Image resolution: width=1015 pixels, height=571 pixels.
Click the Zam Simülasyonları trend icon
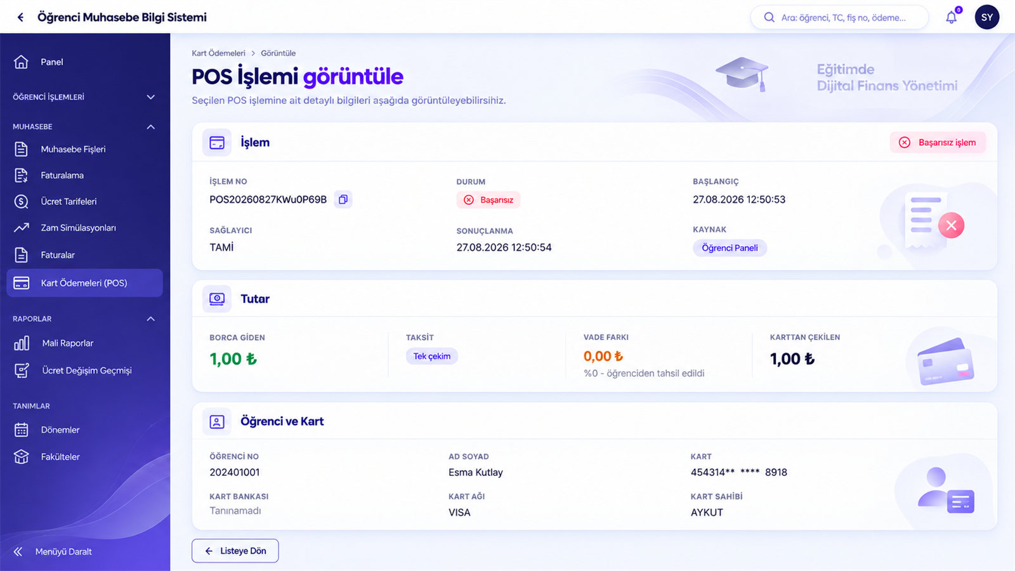[x=21, y=228]
